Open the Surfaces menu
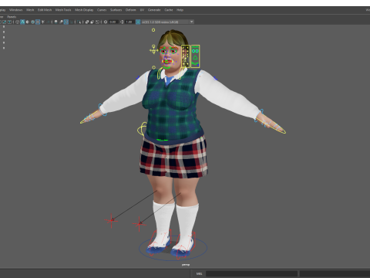 pos(116,10)
